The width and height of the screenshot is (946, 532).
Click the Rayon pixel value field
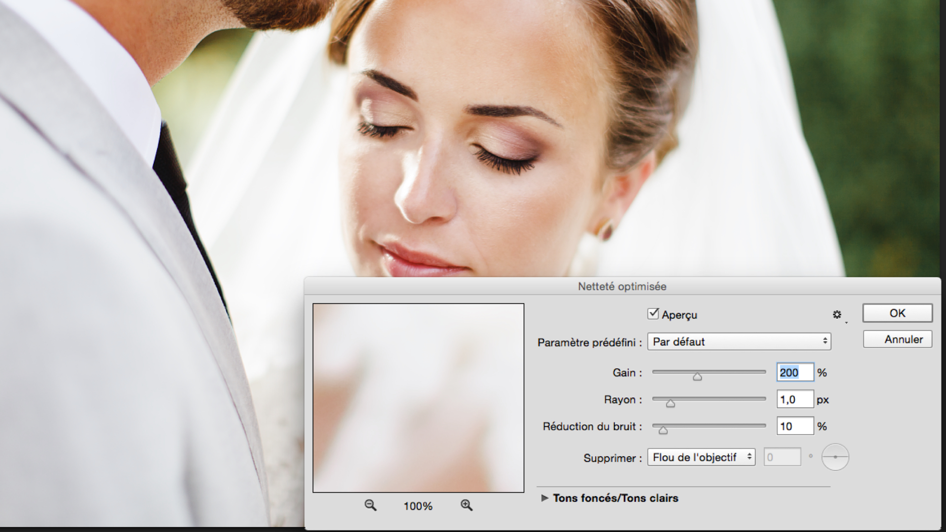(x=795, y=399)
